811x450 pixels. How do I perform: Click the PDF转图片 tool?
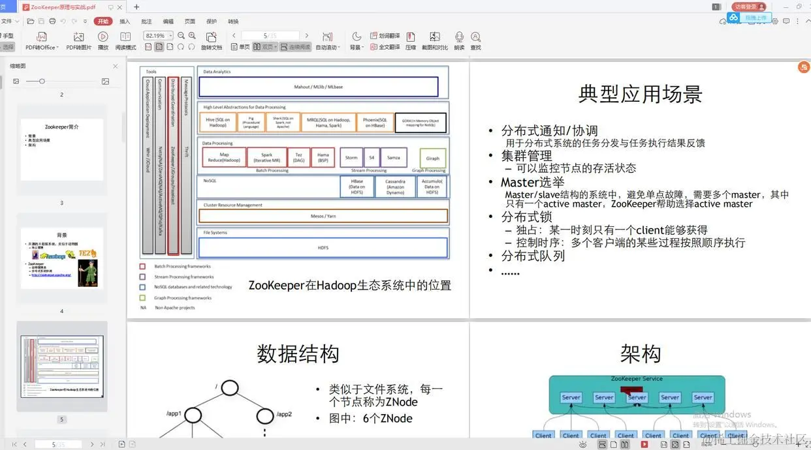click(79, 41)
